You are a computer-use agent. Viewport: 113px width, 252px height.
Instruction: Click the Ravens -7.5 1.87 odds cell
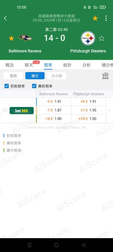click(x=54, y=110)
